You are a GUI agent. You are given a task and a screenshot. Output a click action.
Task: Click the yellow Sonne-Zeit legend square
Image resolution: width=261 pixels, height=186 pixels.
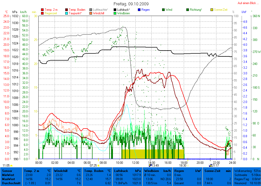(x=212, y=10)
